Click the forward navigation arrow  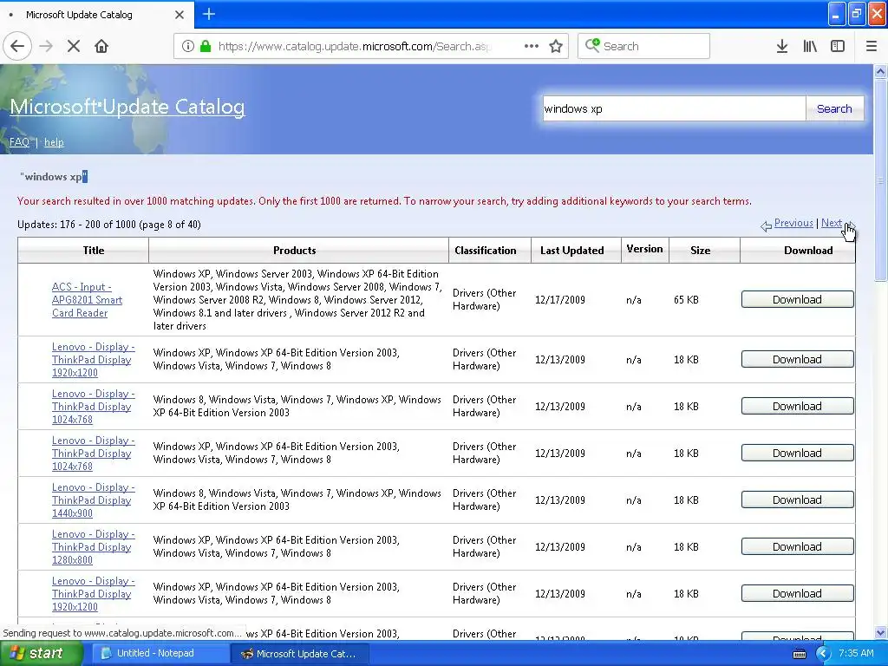(47, 46)
